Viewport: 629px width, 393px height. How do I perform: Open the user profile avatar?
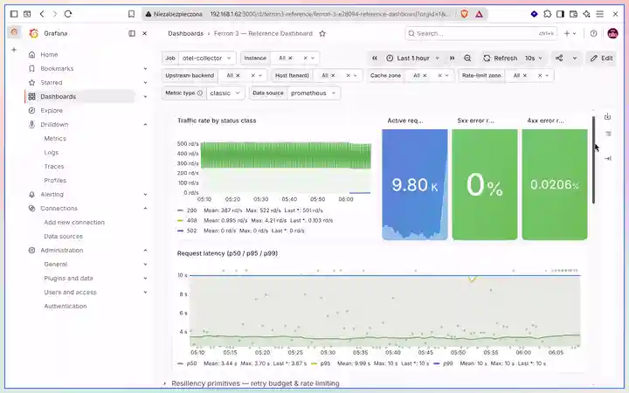click(612, 34)
